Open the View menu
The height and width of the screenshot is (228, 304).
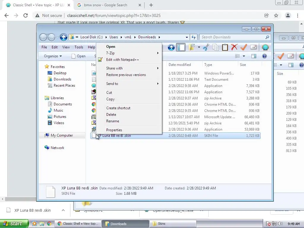tap(66, 47)
